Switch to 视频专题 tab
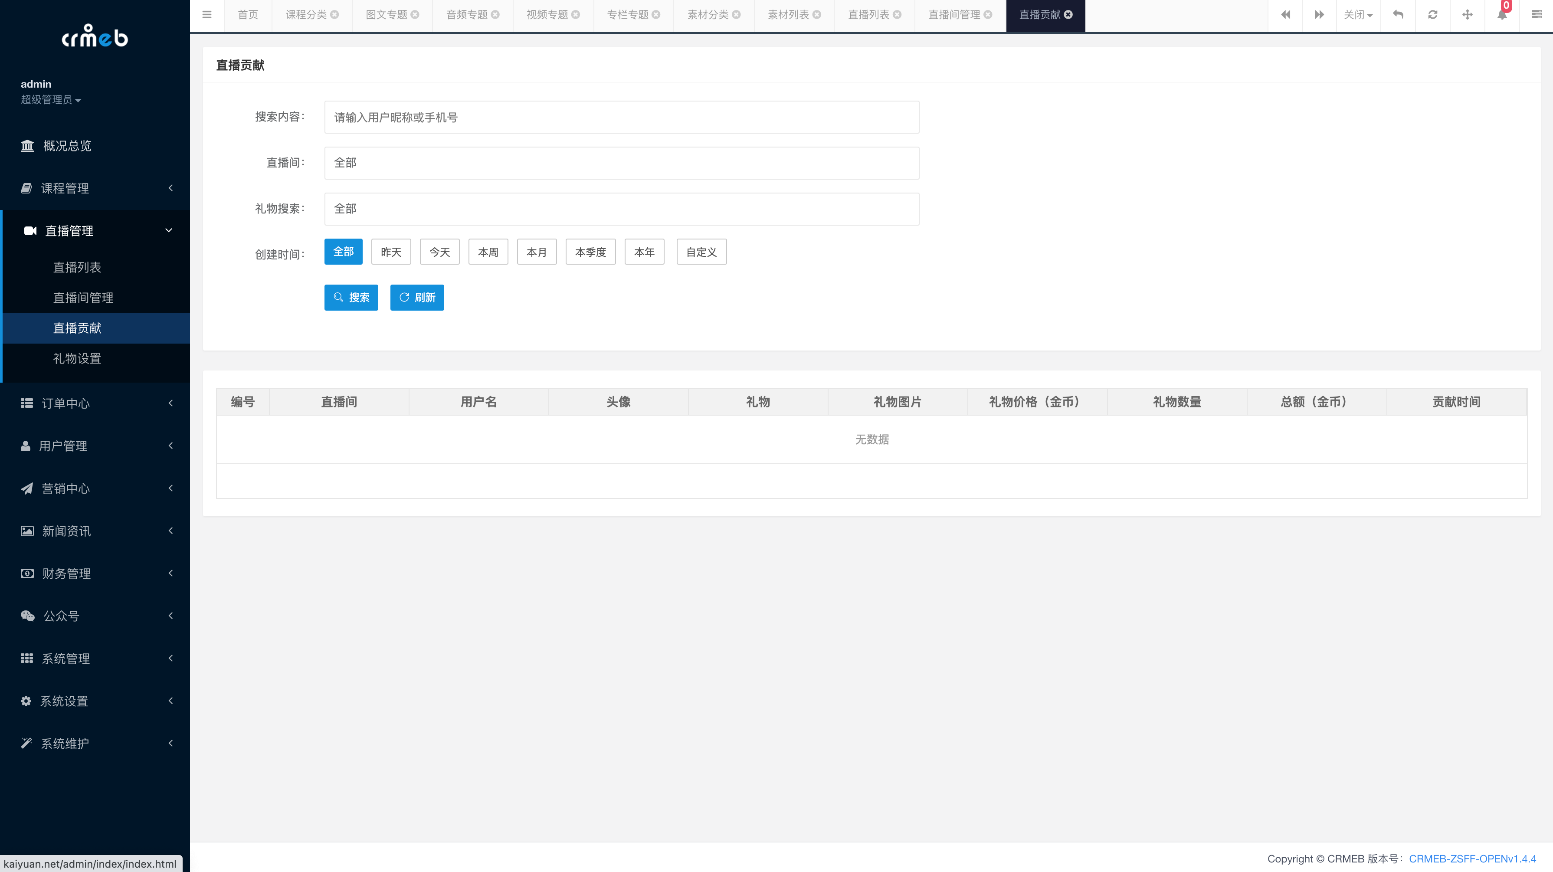1553x872 pixels. (x=547, y=14)
